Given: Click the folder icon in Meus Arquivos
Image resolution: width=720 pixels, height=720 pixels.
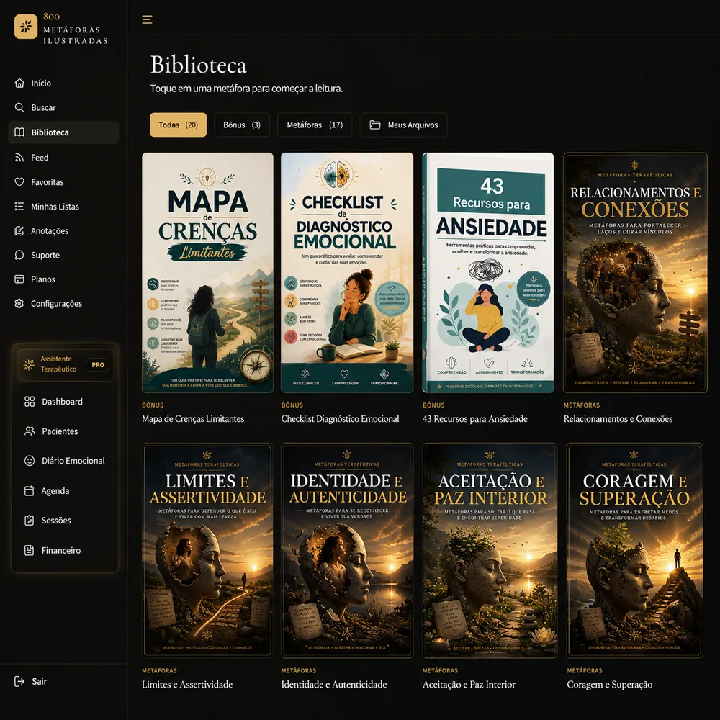Looking at the screenshot, I should click(375, 125).
